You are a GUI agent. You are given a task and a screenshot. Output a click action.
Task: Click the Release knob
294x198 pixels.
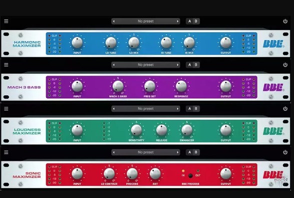coord(162,130)
